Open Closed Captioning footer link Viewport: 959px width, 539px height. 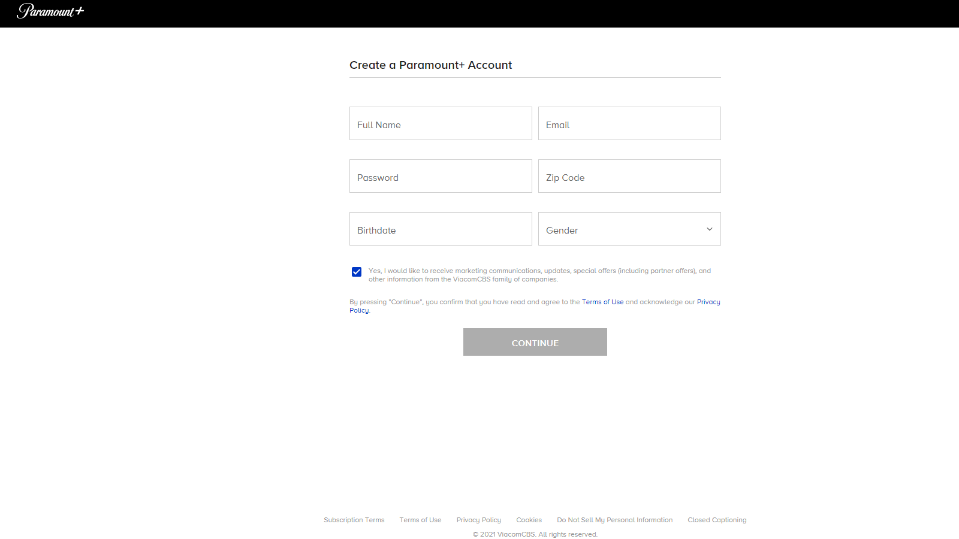pos(717,520)
